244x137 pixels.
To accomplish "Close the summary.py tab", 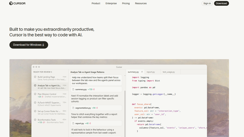I will tap(142, 72).
